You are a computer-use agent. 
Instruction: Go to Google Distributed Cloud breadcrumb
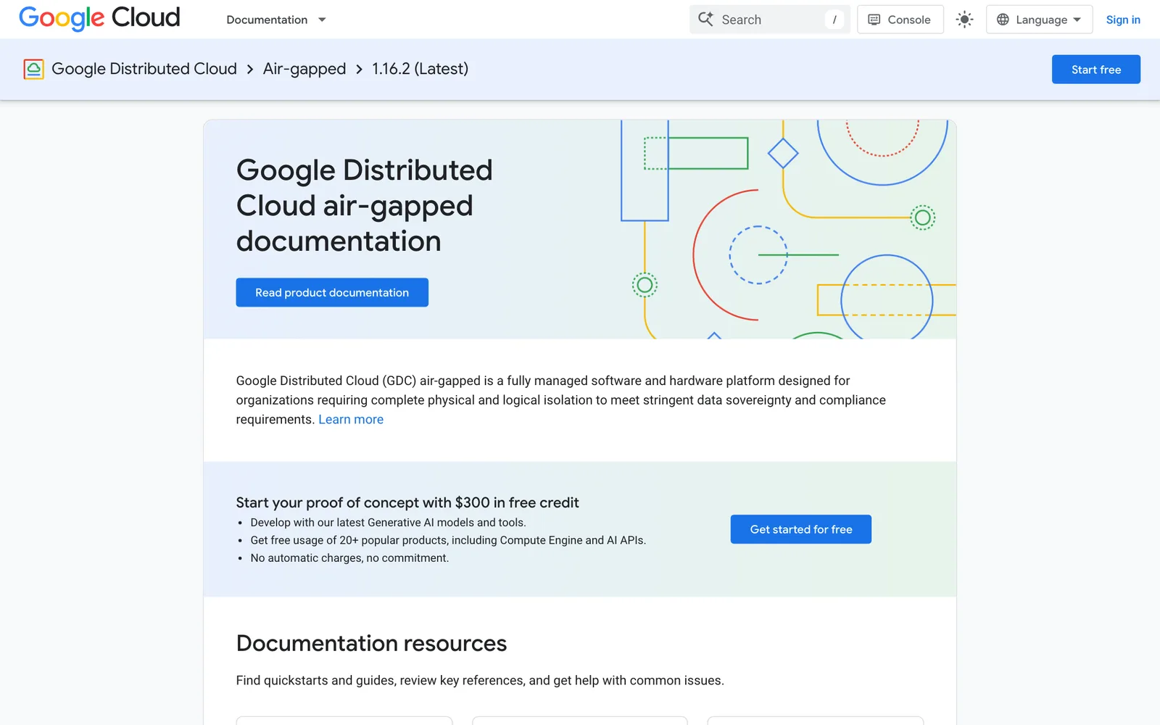144,69
